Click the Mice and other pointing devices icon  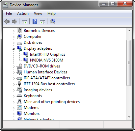point(19,102)
